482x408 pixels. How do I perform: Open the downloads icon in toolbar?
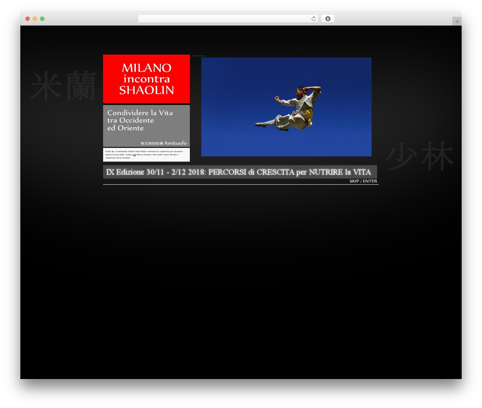point(328,19)
